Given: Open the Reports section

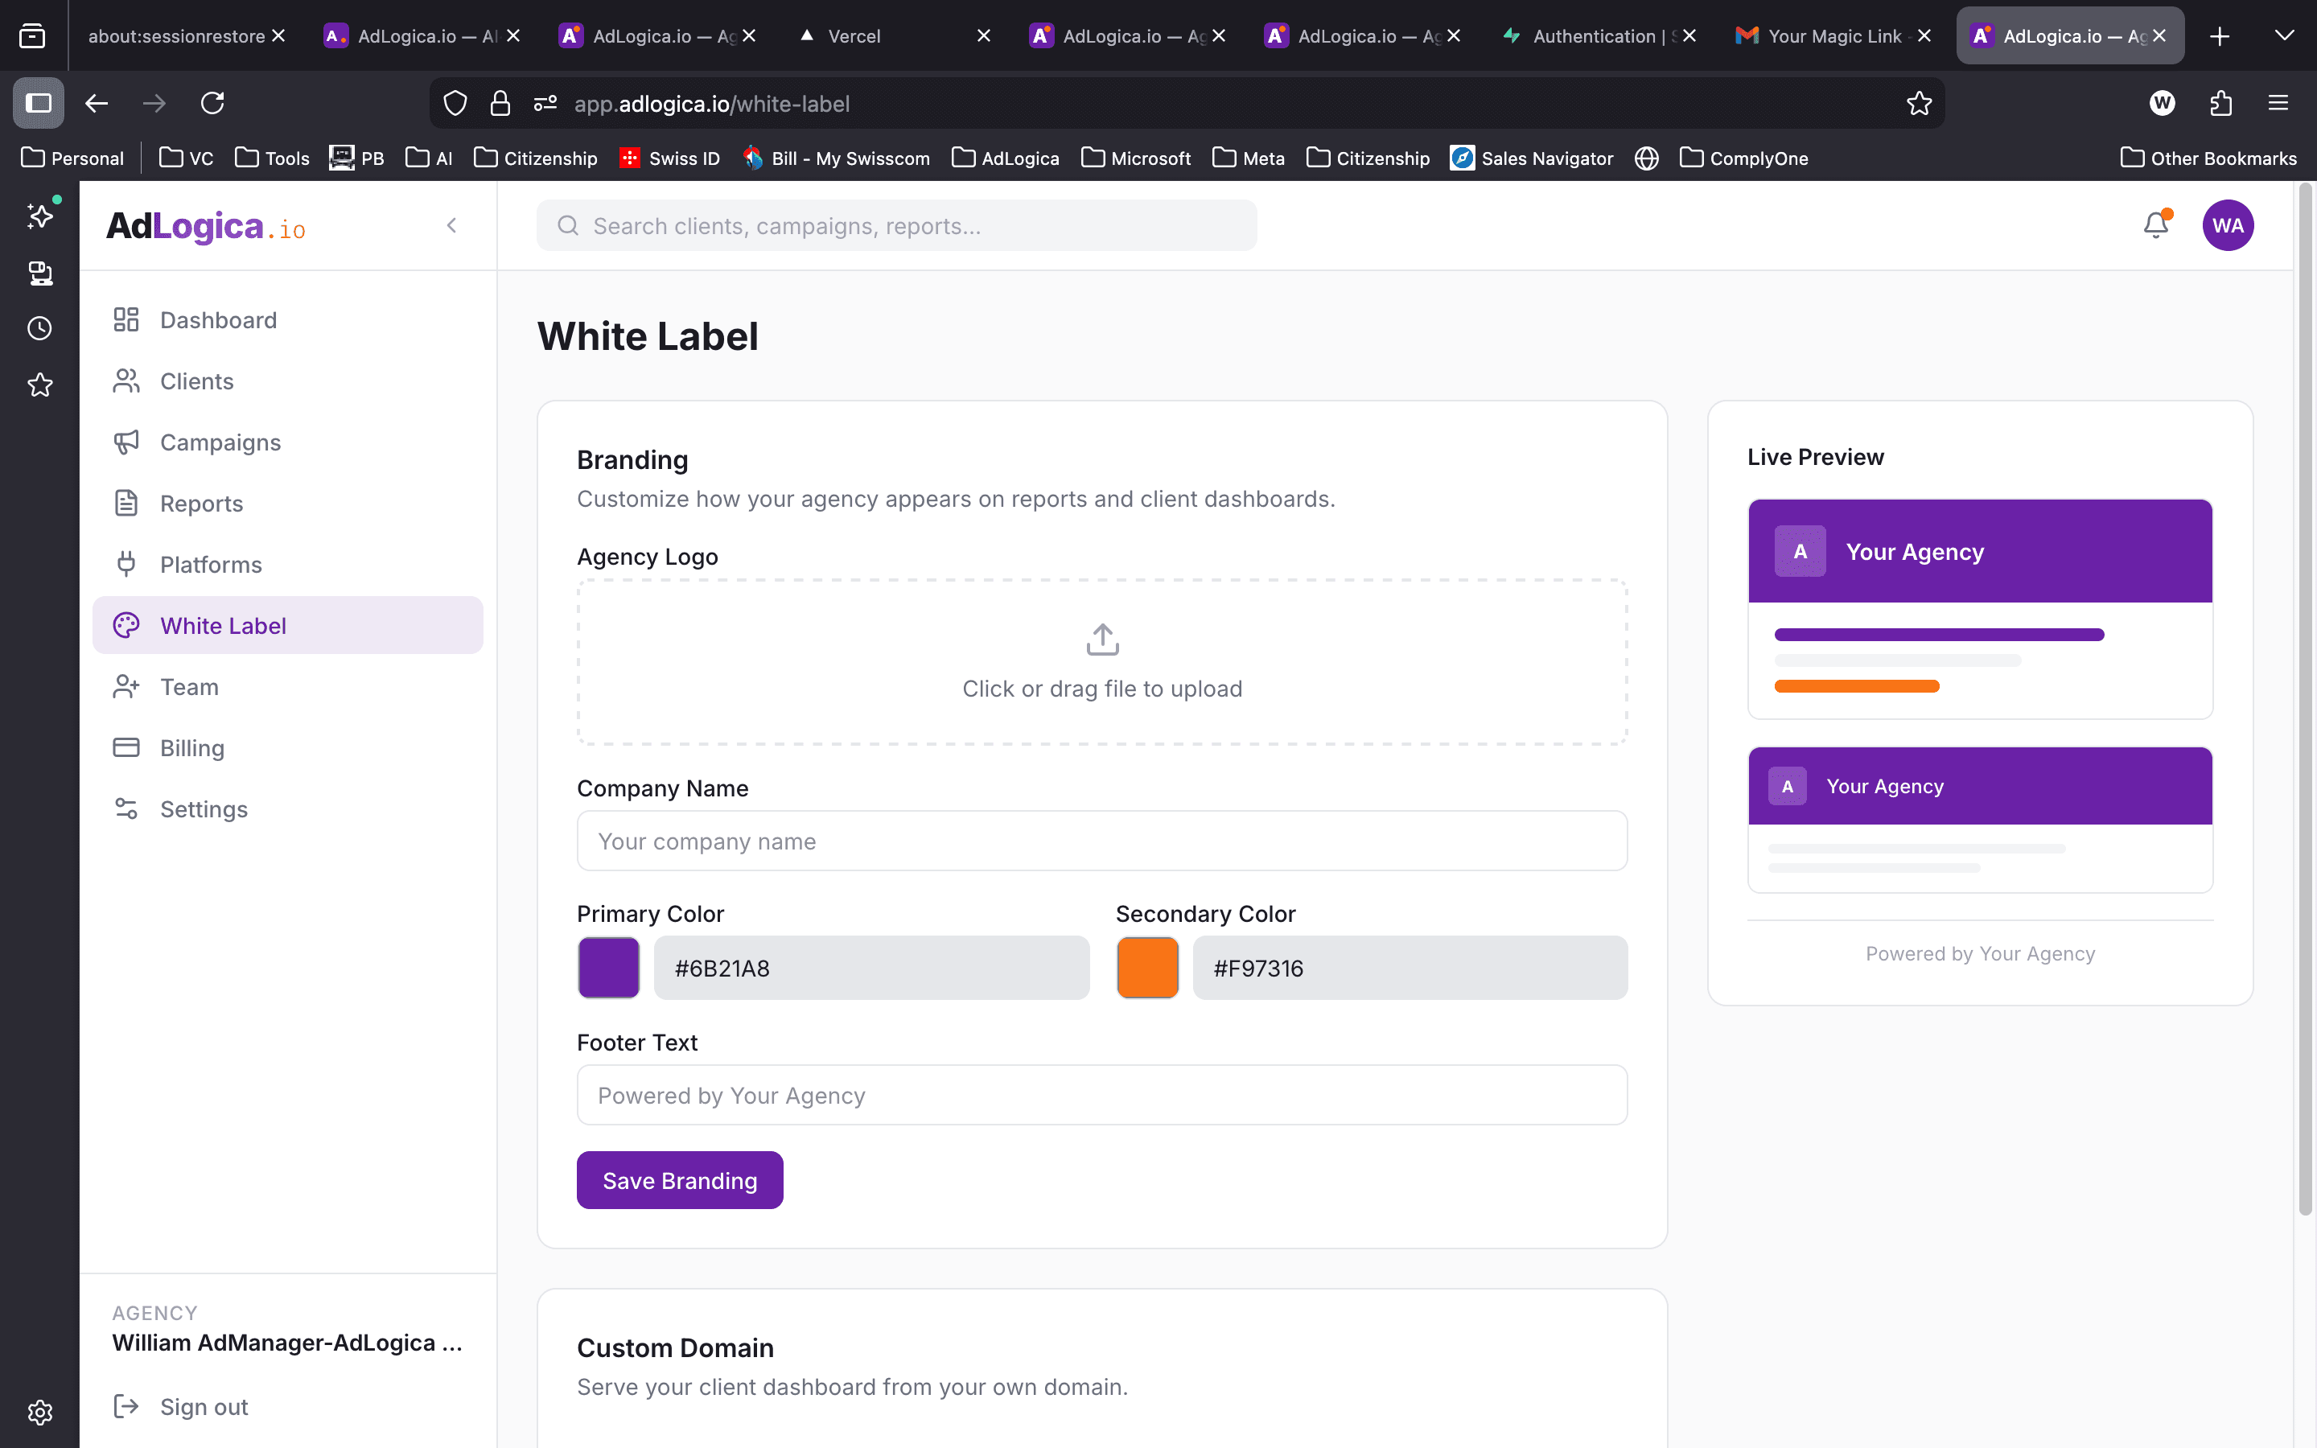Looking at the screenshot, I should [200, 503].
